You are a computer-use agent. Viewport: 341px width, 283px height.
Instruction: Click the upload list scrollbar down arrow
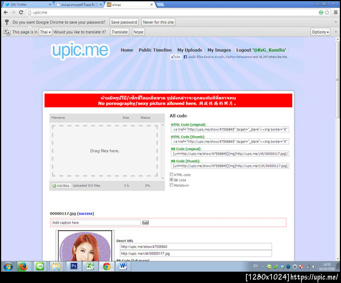[163, 178]
